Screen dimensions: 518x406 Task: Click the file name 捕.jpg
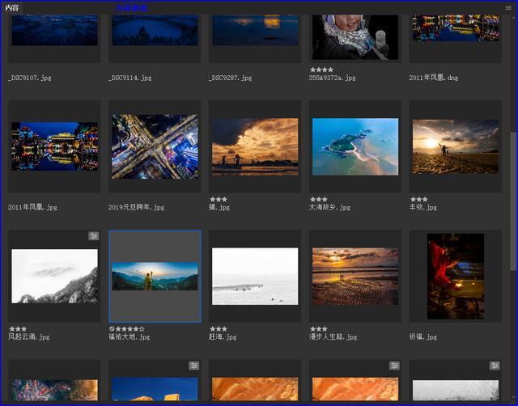click(219, 207)
